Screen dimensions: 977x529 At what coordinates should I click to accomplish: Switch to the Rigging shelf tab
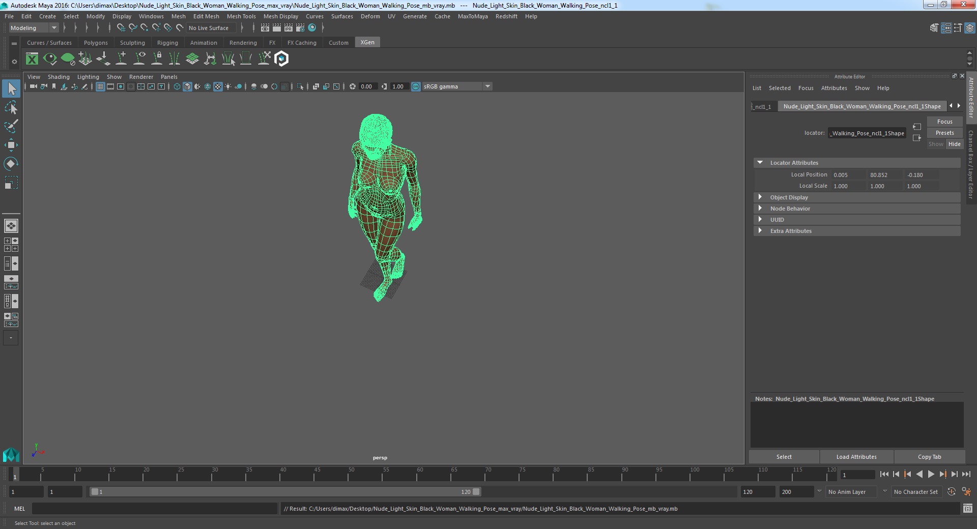(167, 43)
